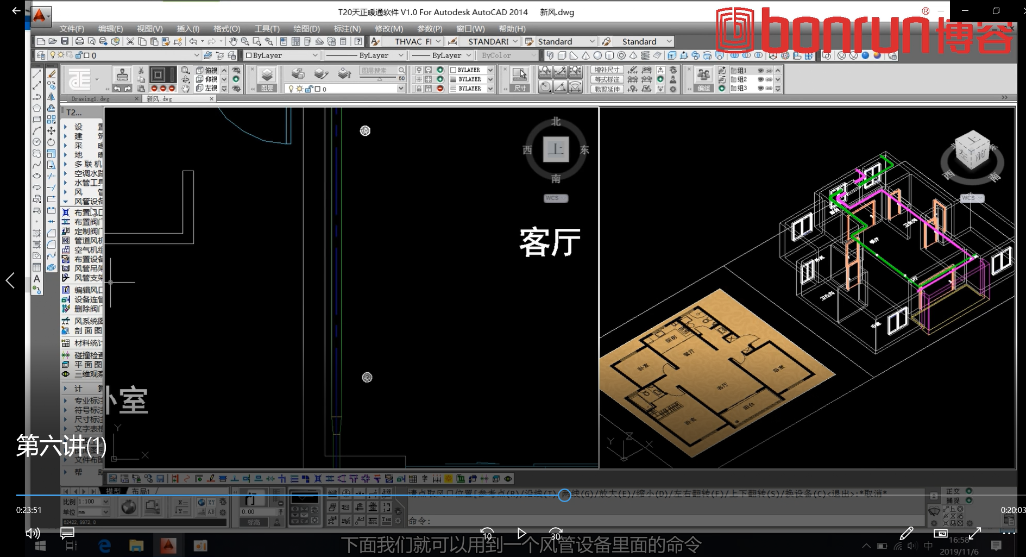The image size is (1026, 557).
Task: Click the Help question mark icon
Action: pyautogui.click(x=358, y=41)
